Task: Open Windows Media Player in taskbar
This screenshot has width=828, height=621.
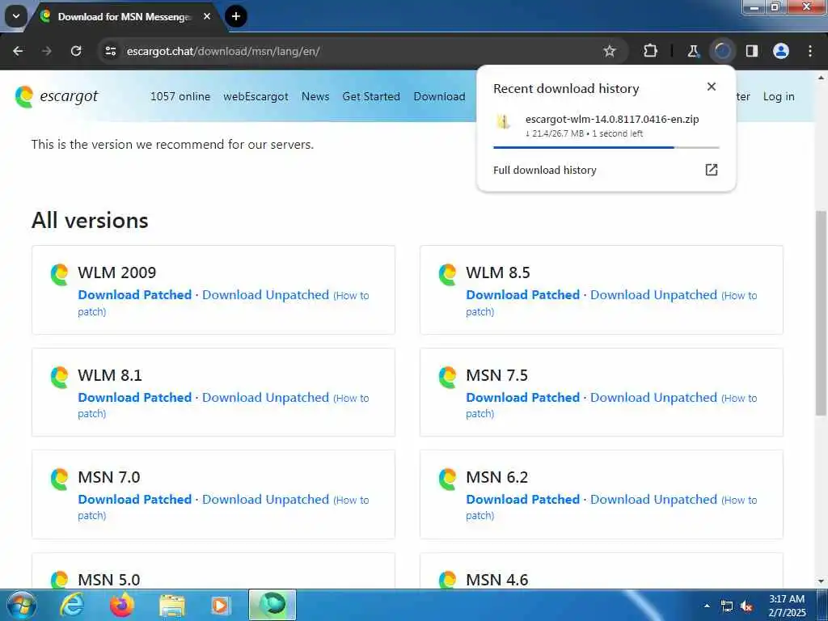Action: pyautogui.click(x=221, y=606)
